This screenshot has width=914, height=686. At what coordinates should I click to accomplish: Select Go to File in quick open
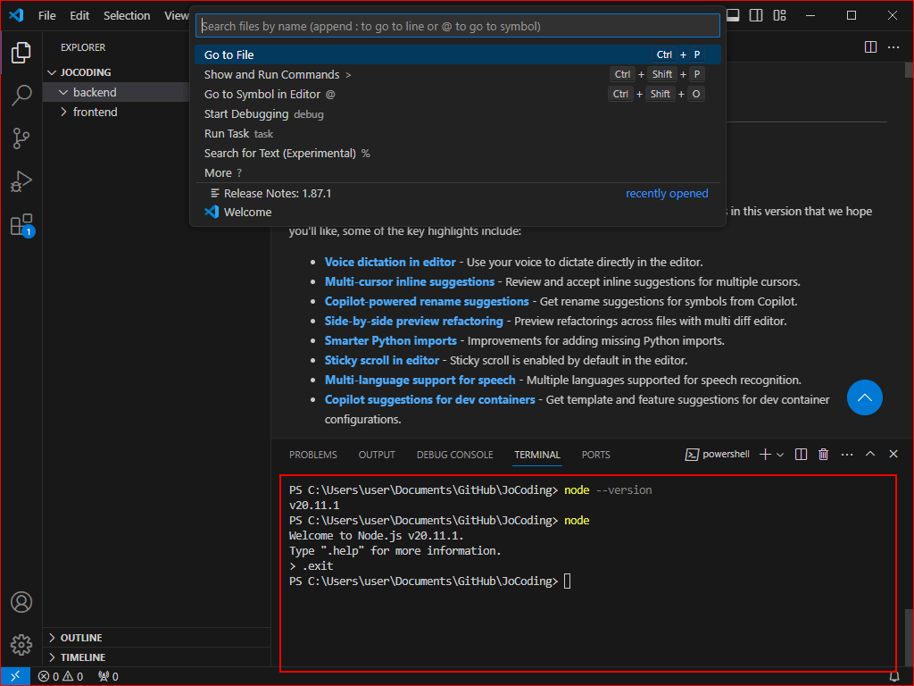click(x=458, y=54)
